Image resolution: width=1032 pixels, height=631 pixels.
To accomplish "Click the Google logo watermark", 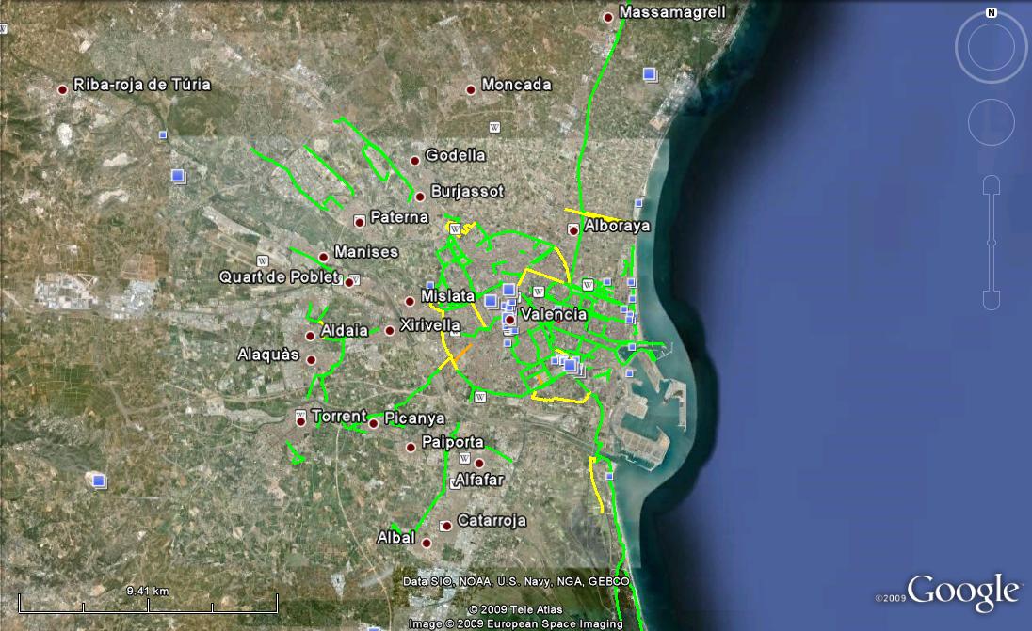I will pyautogui.click(x=962, y=592).
